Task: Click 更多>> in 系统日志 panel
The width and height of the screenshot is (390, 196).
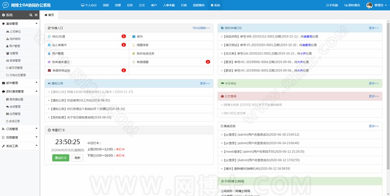Action: pos(373,126)
